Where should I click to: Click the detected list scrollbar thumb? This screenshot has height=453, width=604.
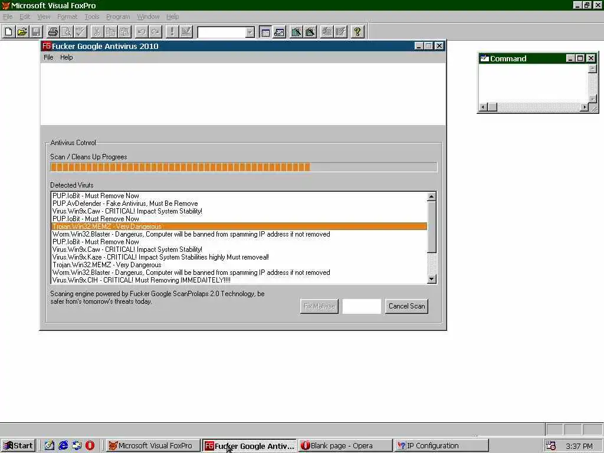click(431, 227)
